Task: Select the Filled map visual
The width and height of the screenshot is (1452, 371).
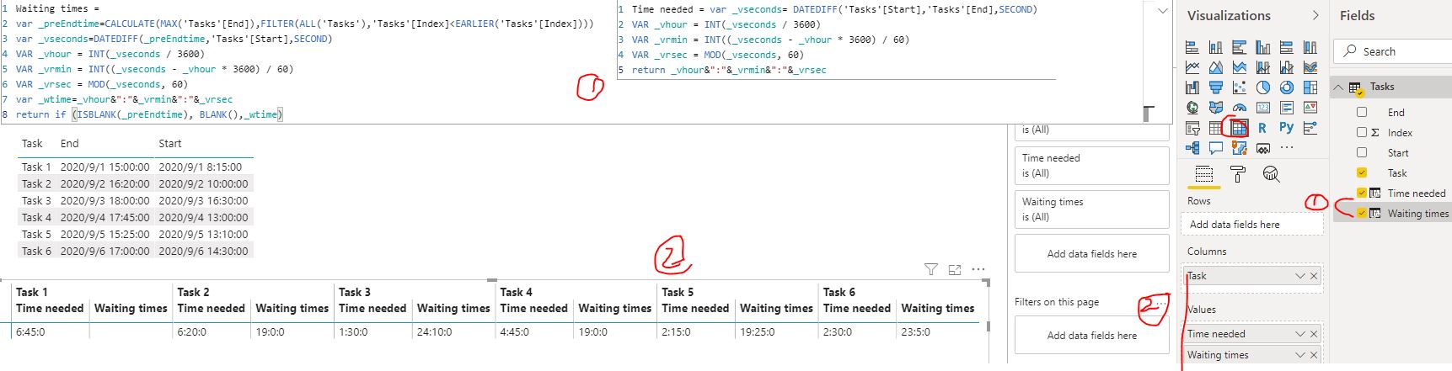Action: 1216,108
